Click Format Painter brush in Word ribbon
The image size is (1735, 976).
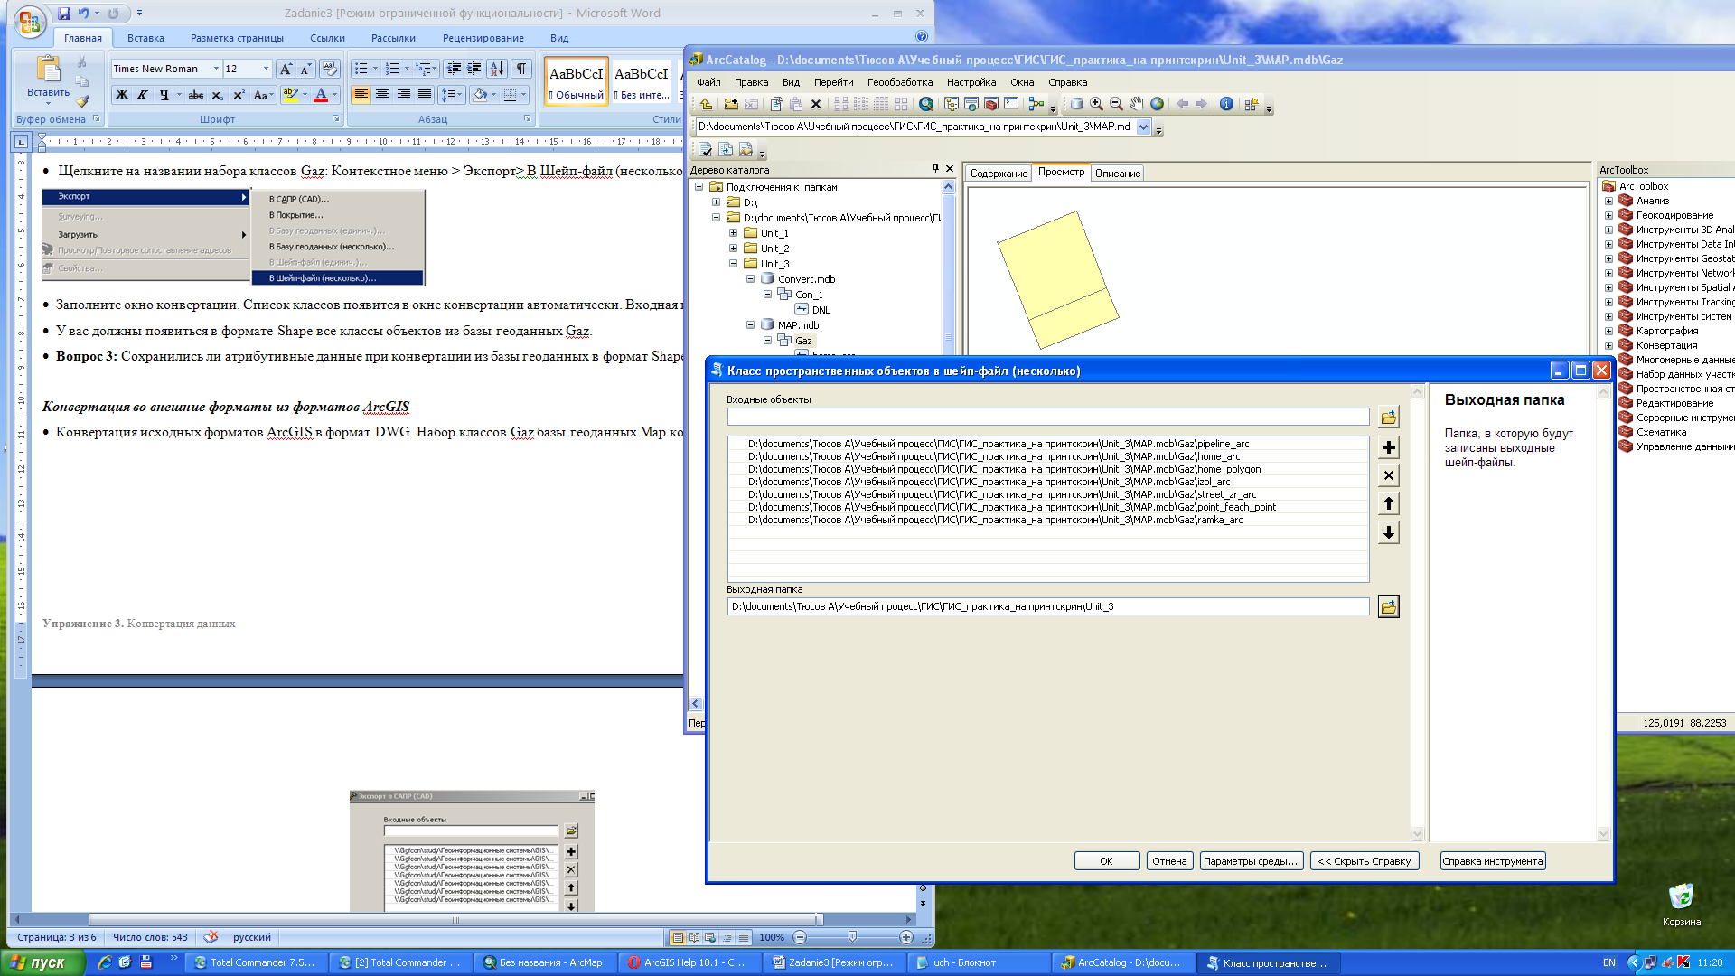[x=82, y=101]
